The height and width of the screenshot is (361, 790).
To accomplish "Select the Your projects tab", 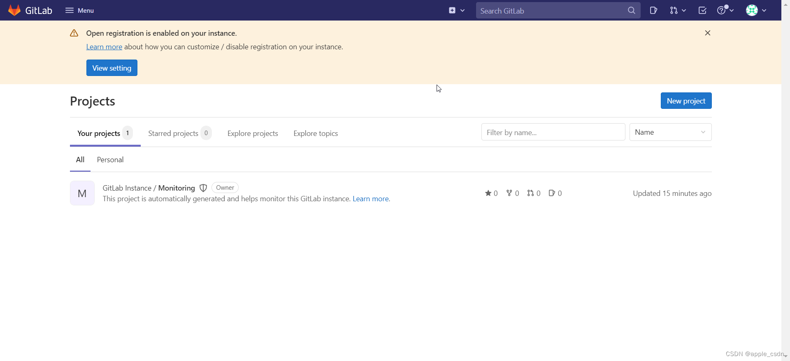I will [x=105, y=133].
